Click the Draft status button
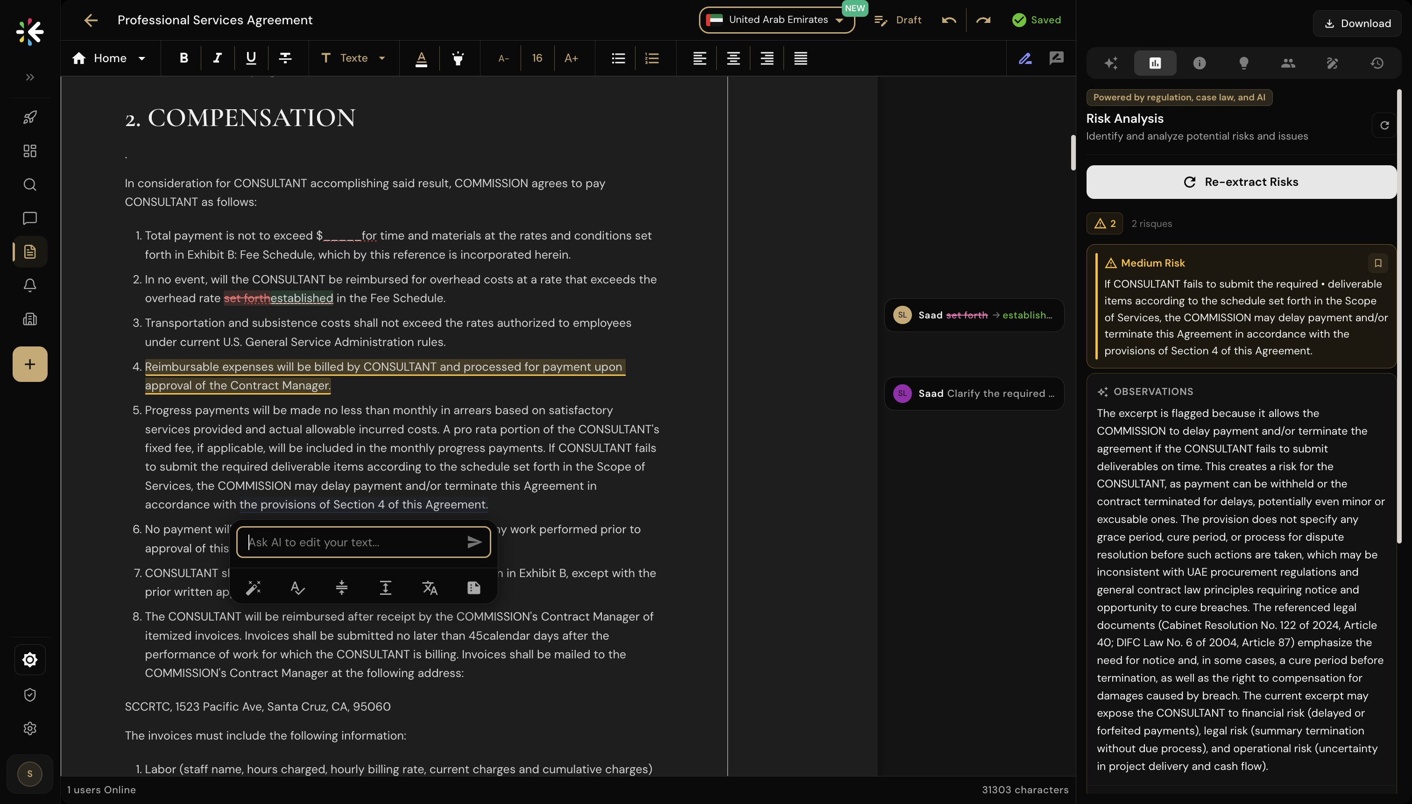Screen dimensions: 1412x804 pos(898,20)
